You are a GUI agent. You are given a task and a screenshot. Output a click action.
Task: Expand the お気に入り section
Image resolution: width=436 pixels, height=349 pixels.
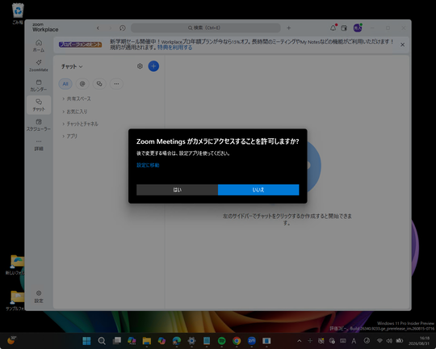75,111
